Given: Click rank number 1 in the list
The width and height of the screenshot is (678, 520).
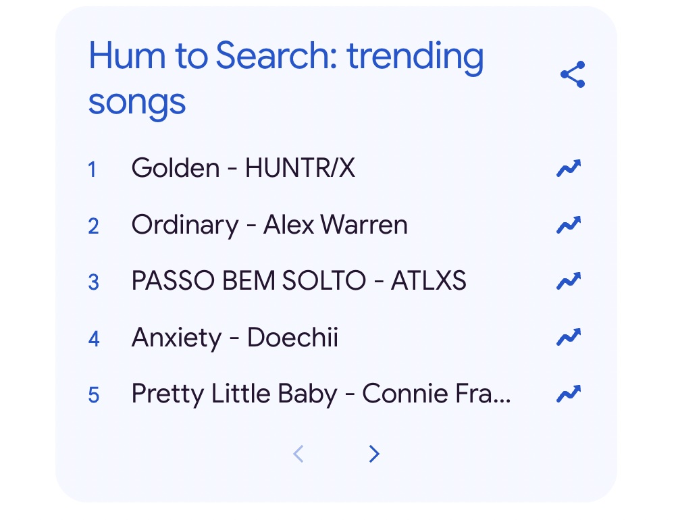Looking at the screenshot, I should point(93,169).
